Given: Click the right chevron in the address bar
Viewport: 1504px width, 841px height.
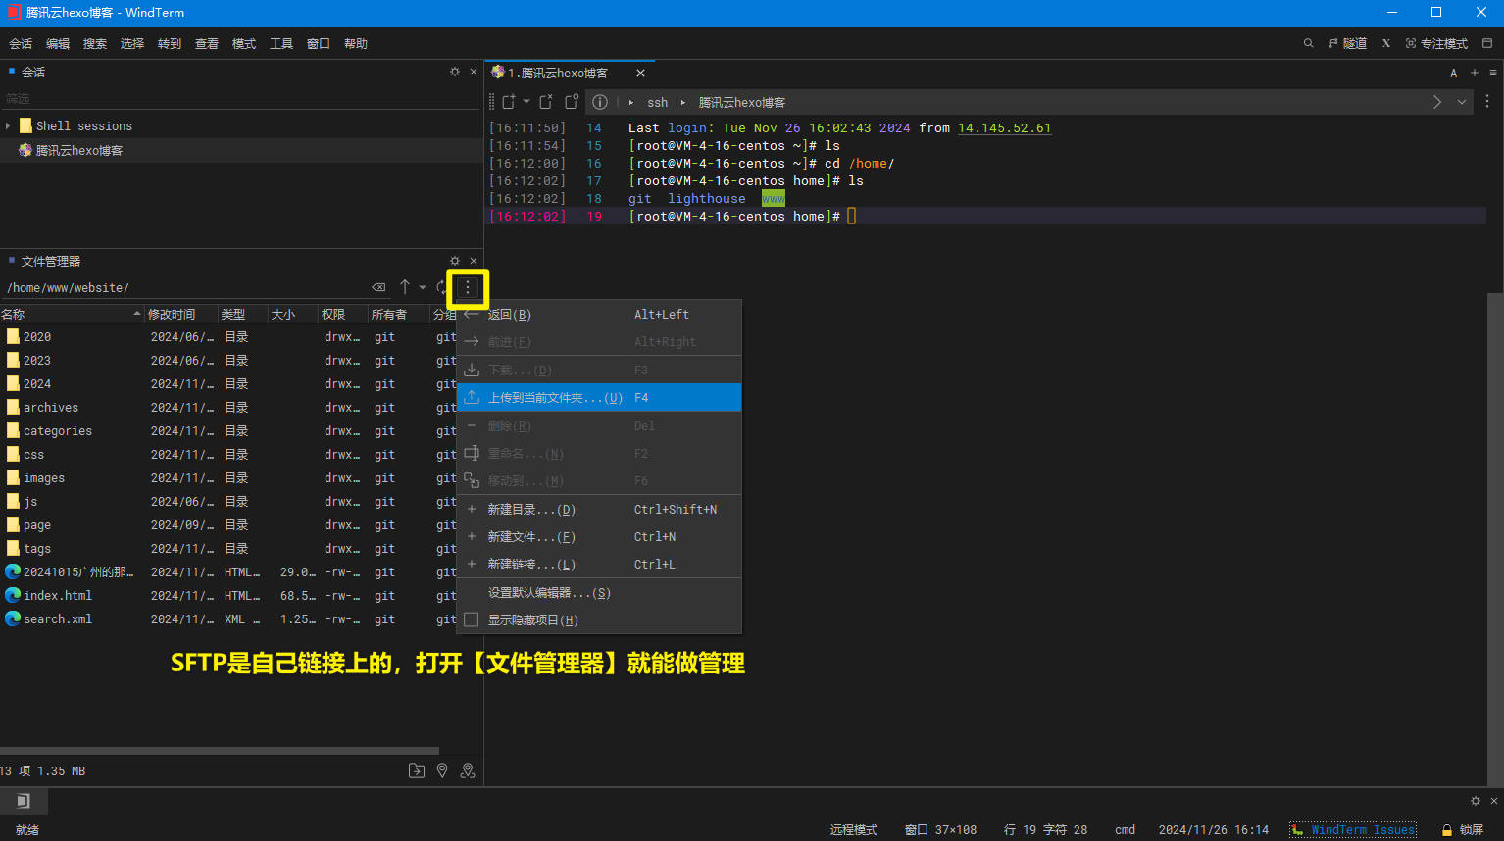Looking at the screenshot, I should [x=1437, y=102].
